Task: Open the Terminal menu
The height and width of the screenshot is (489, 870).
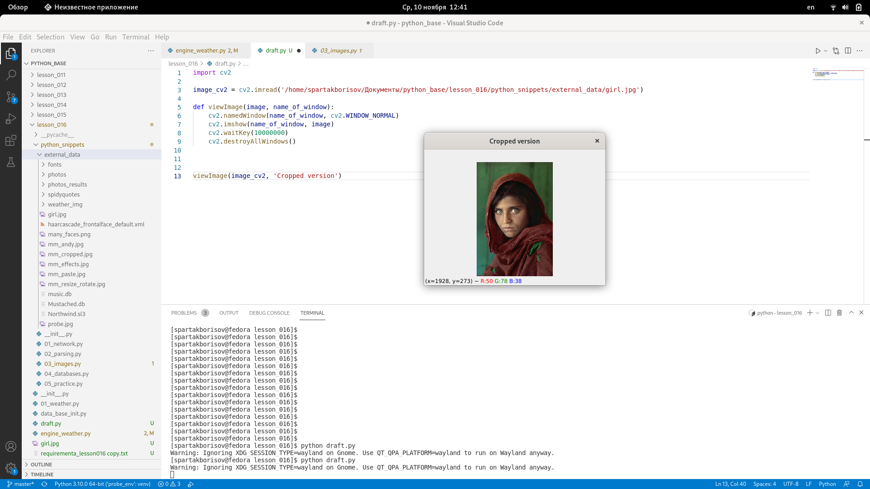Action: click(135, 37)
